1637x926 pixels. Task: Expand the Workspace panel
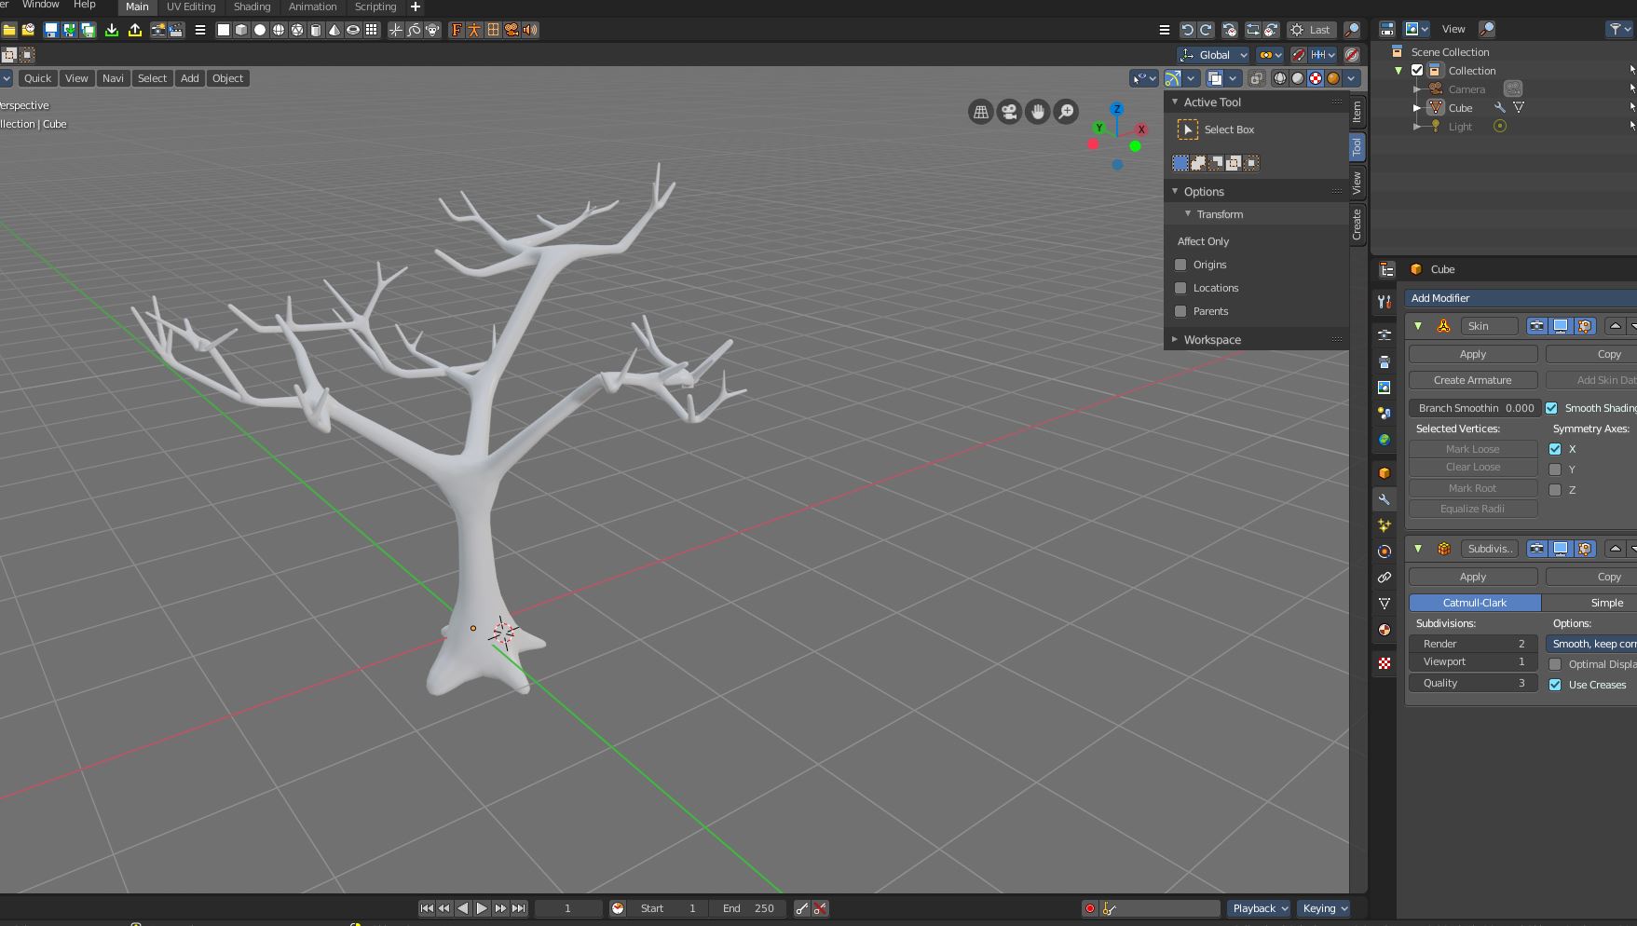1175,340
